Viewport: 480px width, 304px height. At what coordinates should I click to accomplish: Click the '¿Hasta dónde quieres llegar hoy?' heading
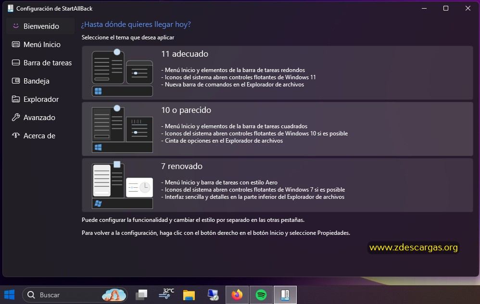pos(136,24)
